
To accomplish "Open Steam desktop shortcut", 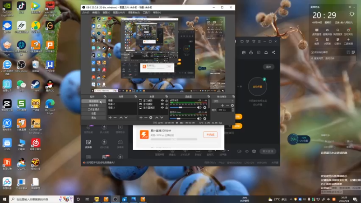I will pos(36,86).
